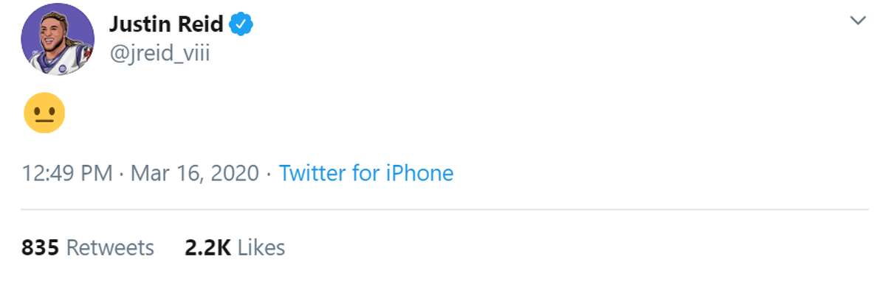Open the Justin Reid display name
The height and width of the screenshot is (282, 886).
tap(166, 24)
